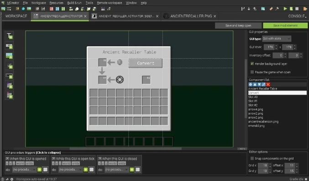Click the orange export mod icon
309x181 pixels.
pos(305,9)
